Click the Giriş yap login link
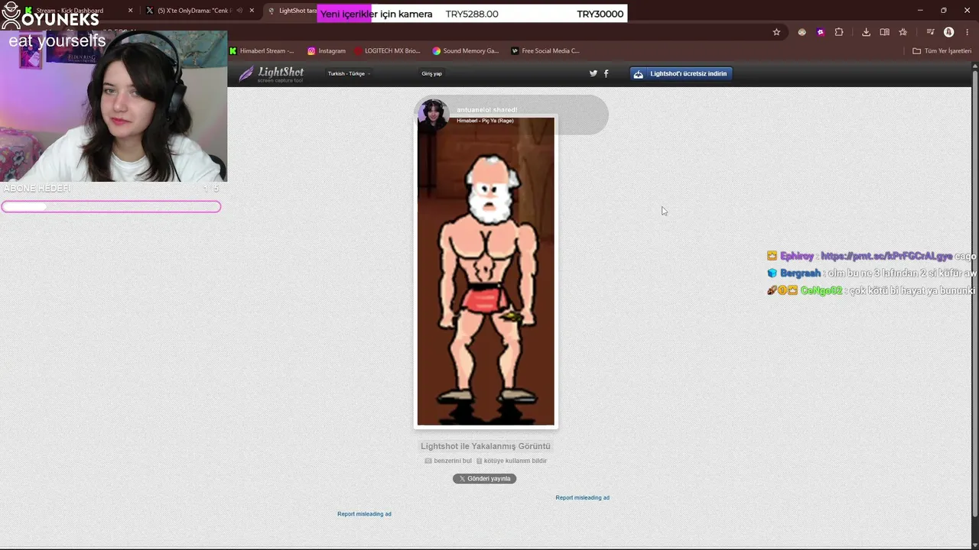This screenshot has width=979, height=550. click(x=431, y=73)
